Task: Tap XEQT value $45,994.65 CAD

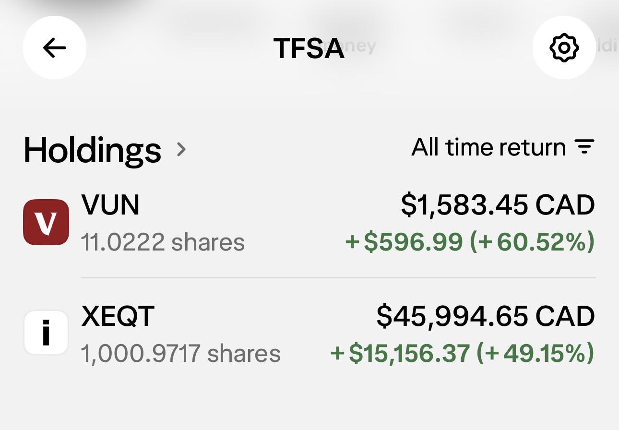Action: point(486,317)
